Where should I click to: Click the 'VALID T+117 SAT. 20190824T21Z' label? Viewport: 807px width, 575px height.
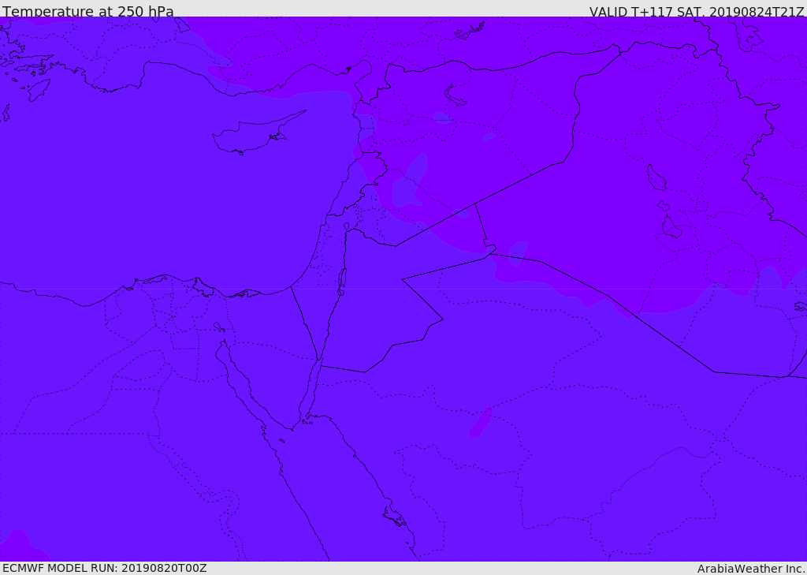(697, 11)
